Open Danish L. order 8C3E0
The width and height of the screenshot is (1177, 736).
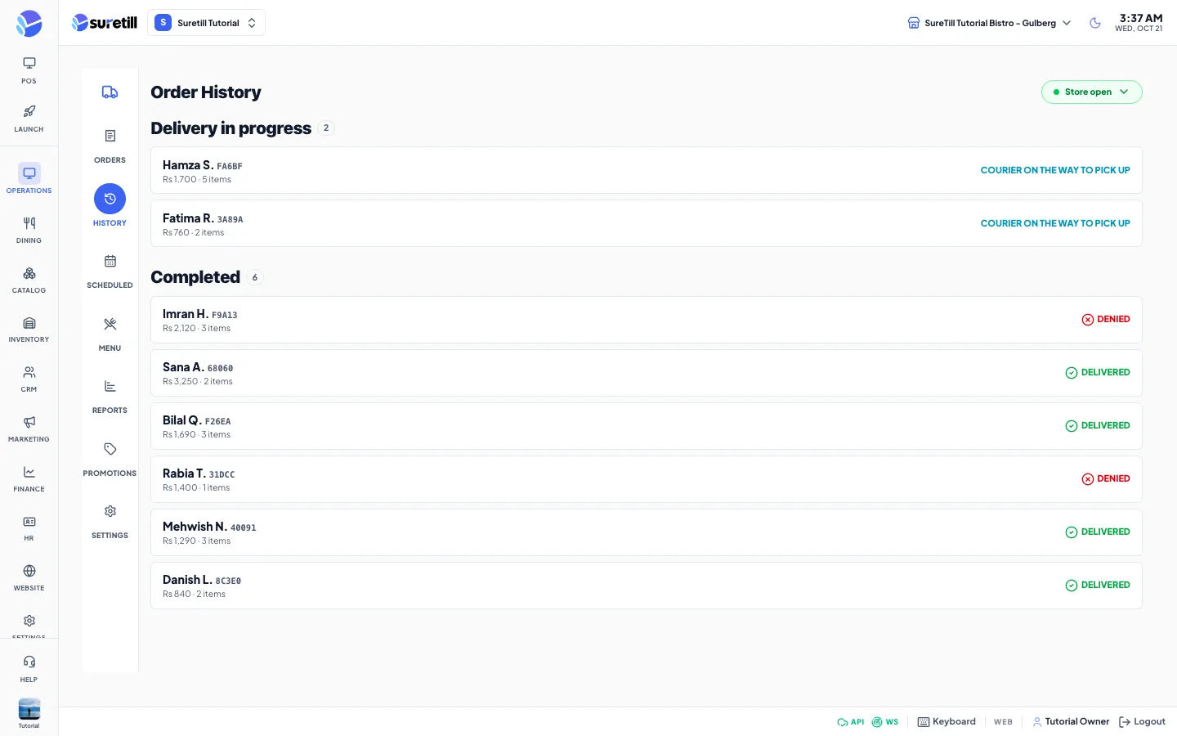(x=646, y=586)
